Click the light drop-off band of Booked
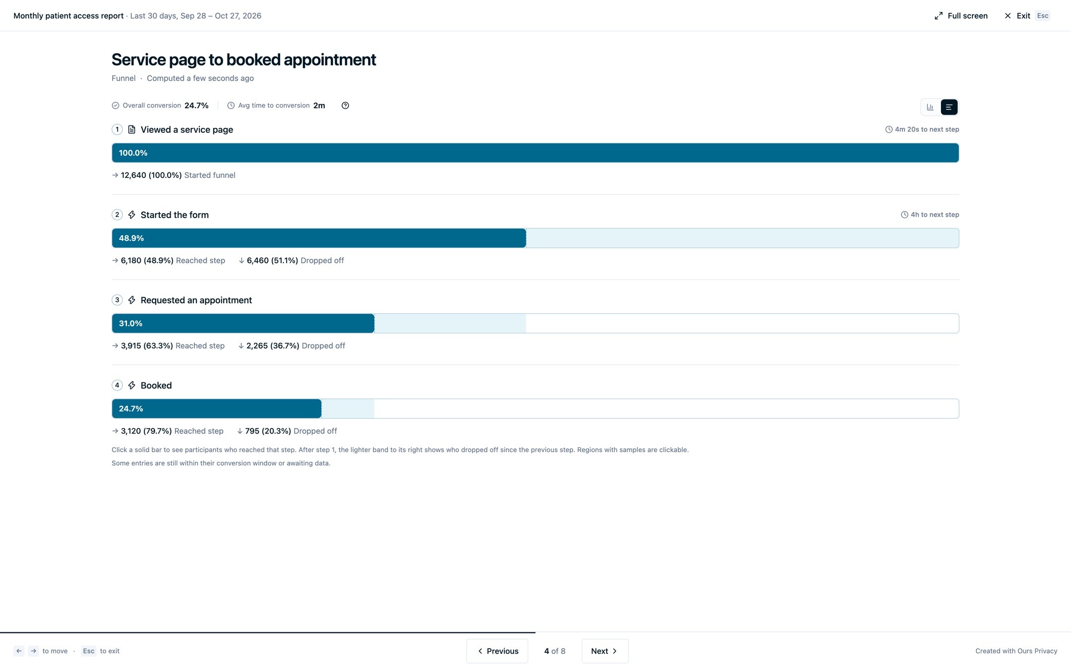This screenshot has width=1071, height=669. (348, 408)
